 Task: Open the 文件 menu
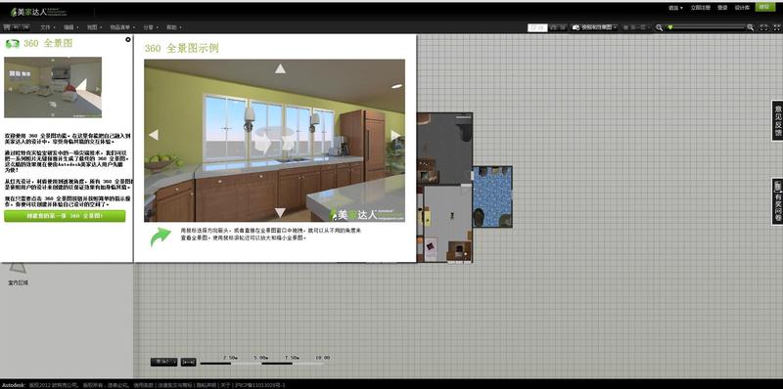click(x=47, y=27)
